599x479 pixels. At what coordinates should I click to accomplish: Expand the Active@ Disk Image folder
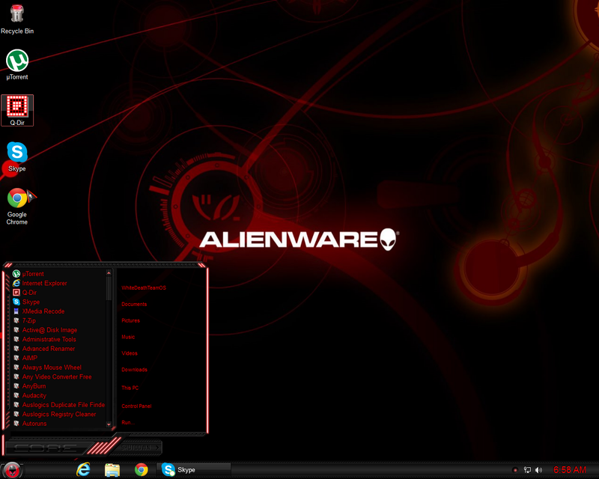coord(45,330)
